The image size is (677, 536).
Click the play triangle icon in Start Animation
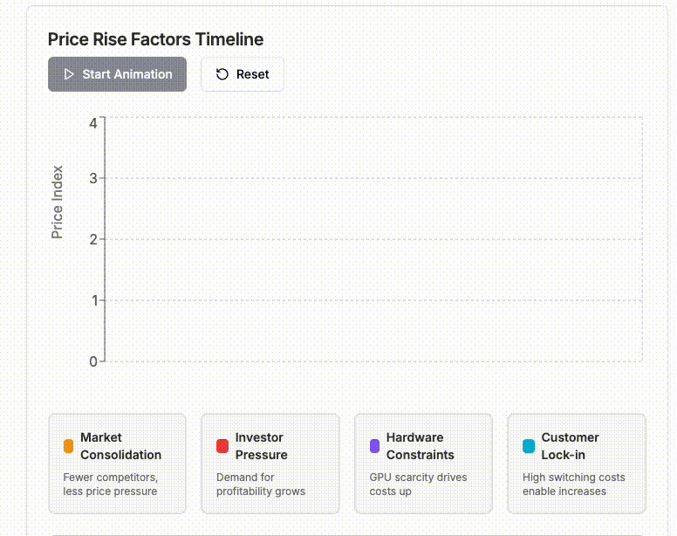tap(69, 74)
